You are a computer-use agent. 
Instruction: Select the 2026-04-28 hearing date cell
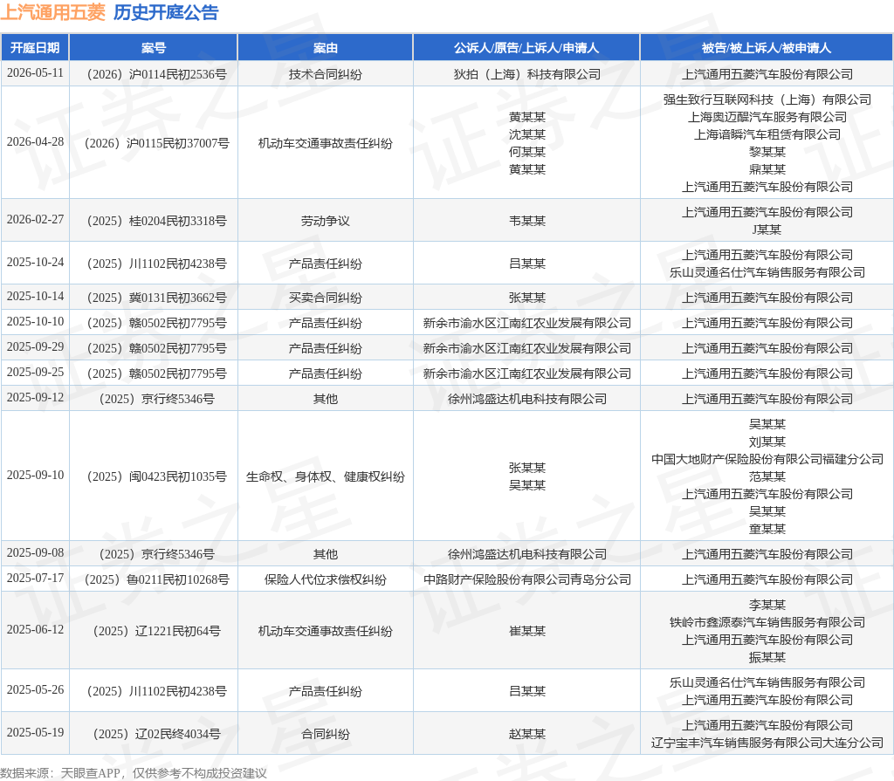[35, 142]
